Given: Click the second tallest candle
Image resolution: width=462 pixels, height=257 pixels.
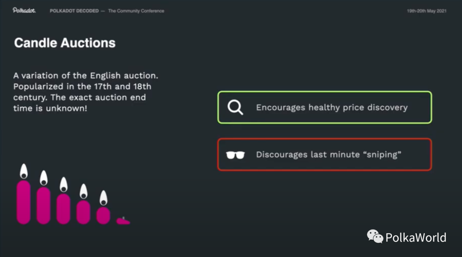Looking at the screenshot, I should [x=44, y=205].
